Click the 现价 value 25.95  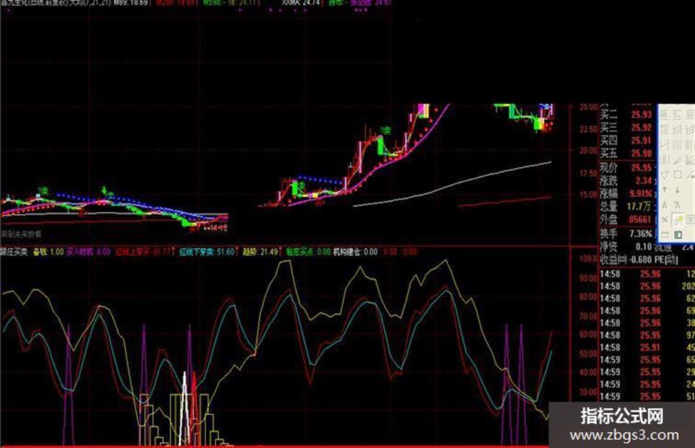click(x=641, y=168)
